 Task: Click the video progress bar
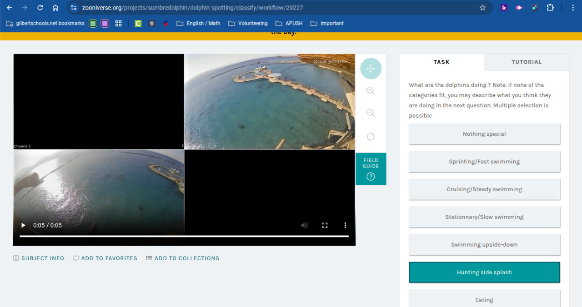184,236
